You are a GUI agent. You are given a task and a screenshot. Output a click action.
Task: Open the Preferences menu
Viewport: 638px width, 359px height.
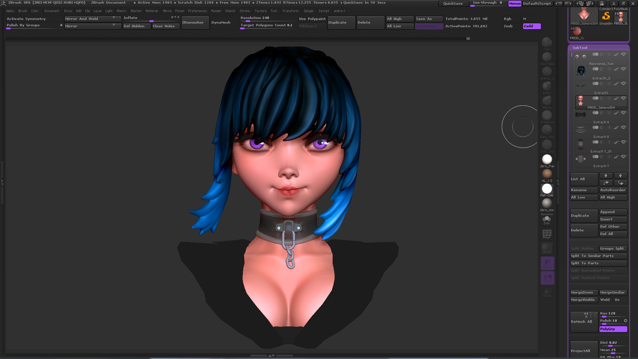197,11
